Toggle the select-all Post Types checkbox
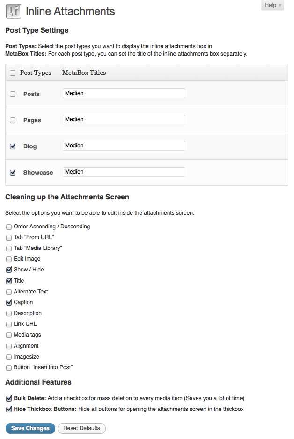This screenshot has width=294, height=439. 13,73
